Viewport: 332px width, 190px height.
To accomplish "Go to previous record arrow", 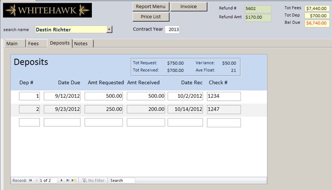I will tap(36, 180).
